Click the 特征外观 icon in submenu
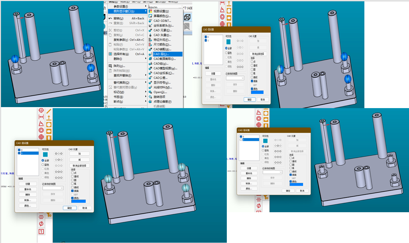The height and width of the screenshot is (243, 409). pos(150,40)
